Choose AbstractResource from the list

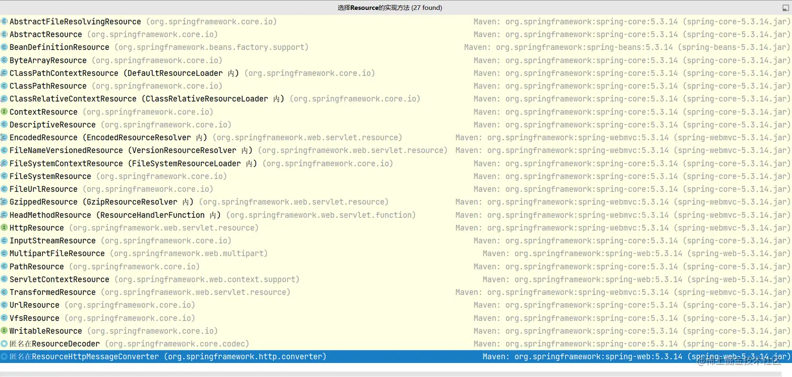tap(396, 35)
